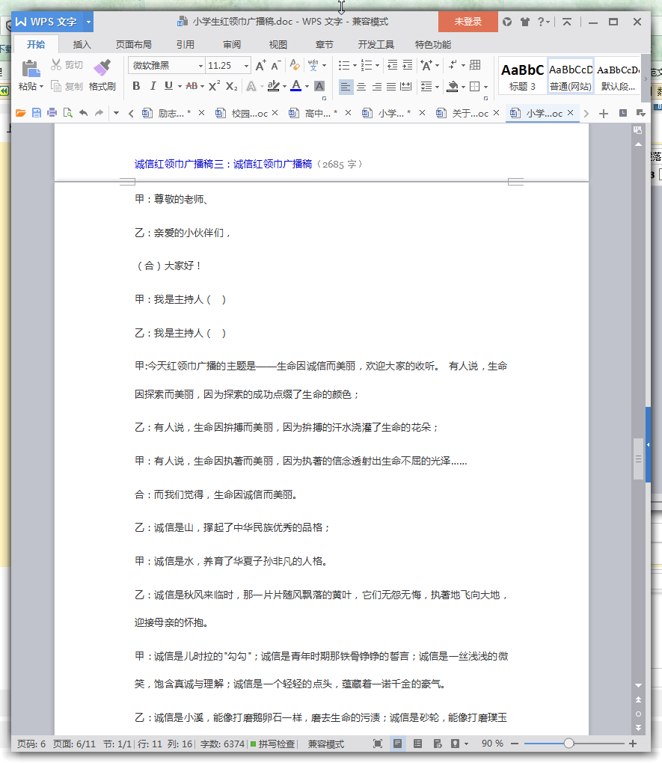Open print preview from quick access bar
The image size is (662, 763).
tap(67, 114)
